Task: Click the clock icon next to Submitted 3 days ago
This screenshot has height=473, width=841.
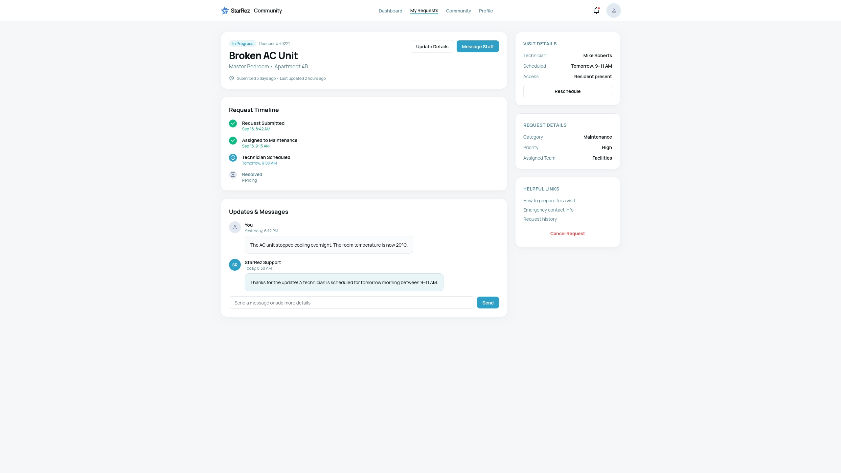Action: (x=232, y=78)
